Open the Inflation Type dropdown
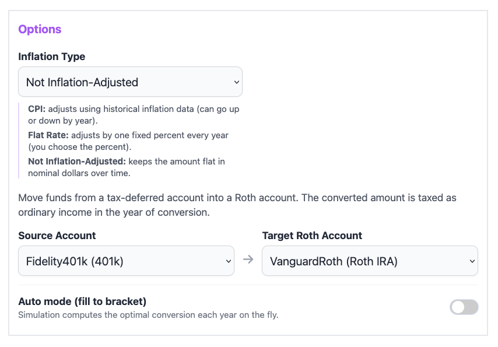Screen dimensions: 498x347 [x=130, y=82]
